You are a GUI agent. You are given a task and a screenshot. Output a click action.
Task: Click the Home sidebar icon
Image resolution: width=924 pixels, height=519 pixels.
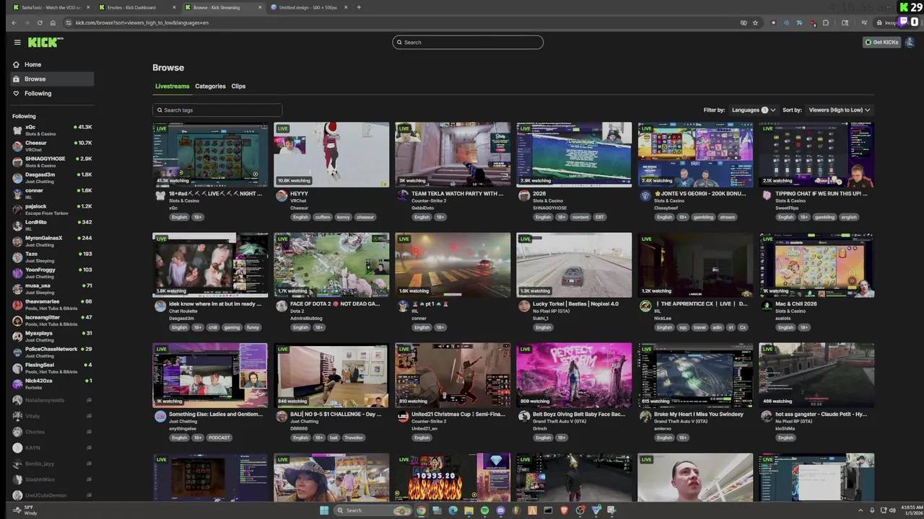pos(16,64)
